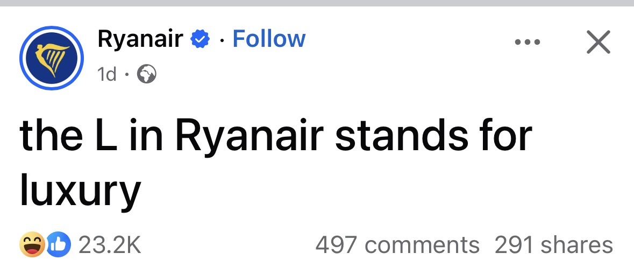Click the word luxury in the post
Image resolution: width=634 pixels, height=274 pixels.
point(80,191)
